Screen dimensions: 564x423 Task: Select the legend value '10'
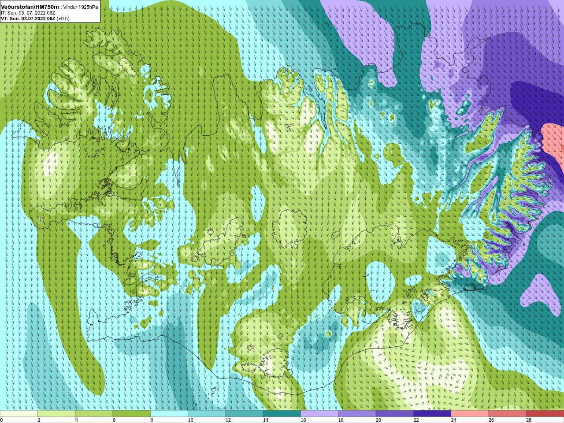click(x=190, y=420)
